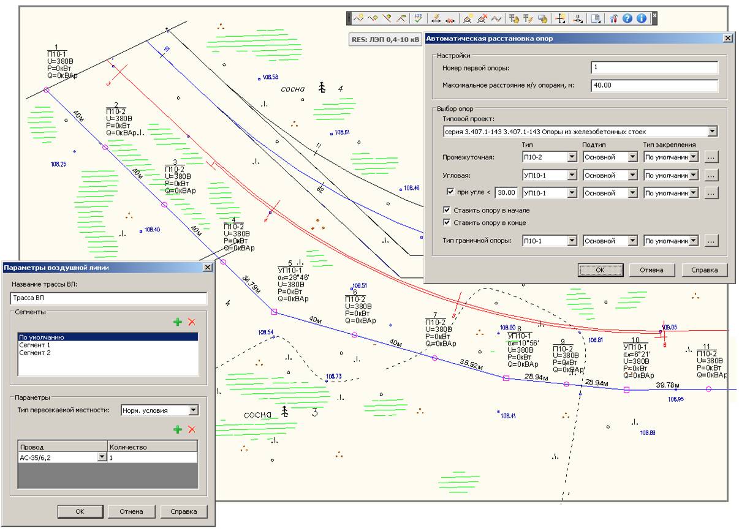This screenshot has width=739, height=531.
Task: Open the type dropdown in 'при угле' row
Action: pyautogui.click(x=572, y=193)
